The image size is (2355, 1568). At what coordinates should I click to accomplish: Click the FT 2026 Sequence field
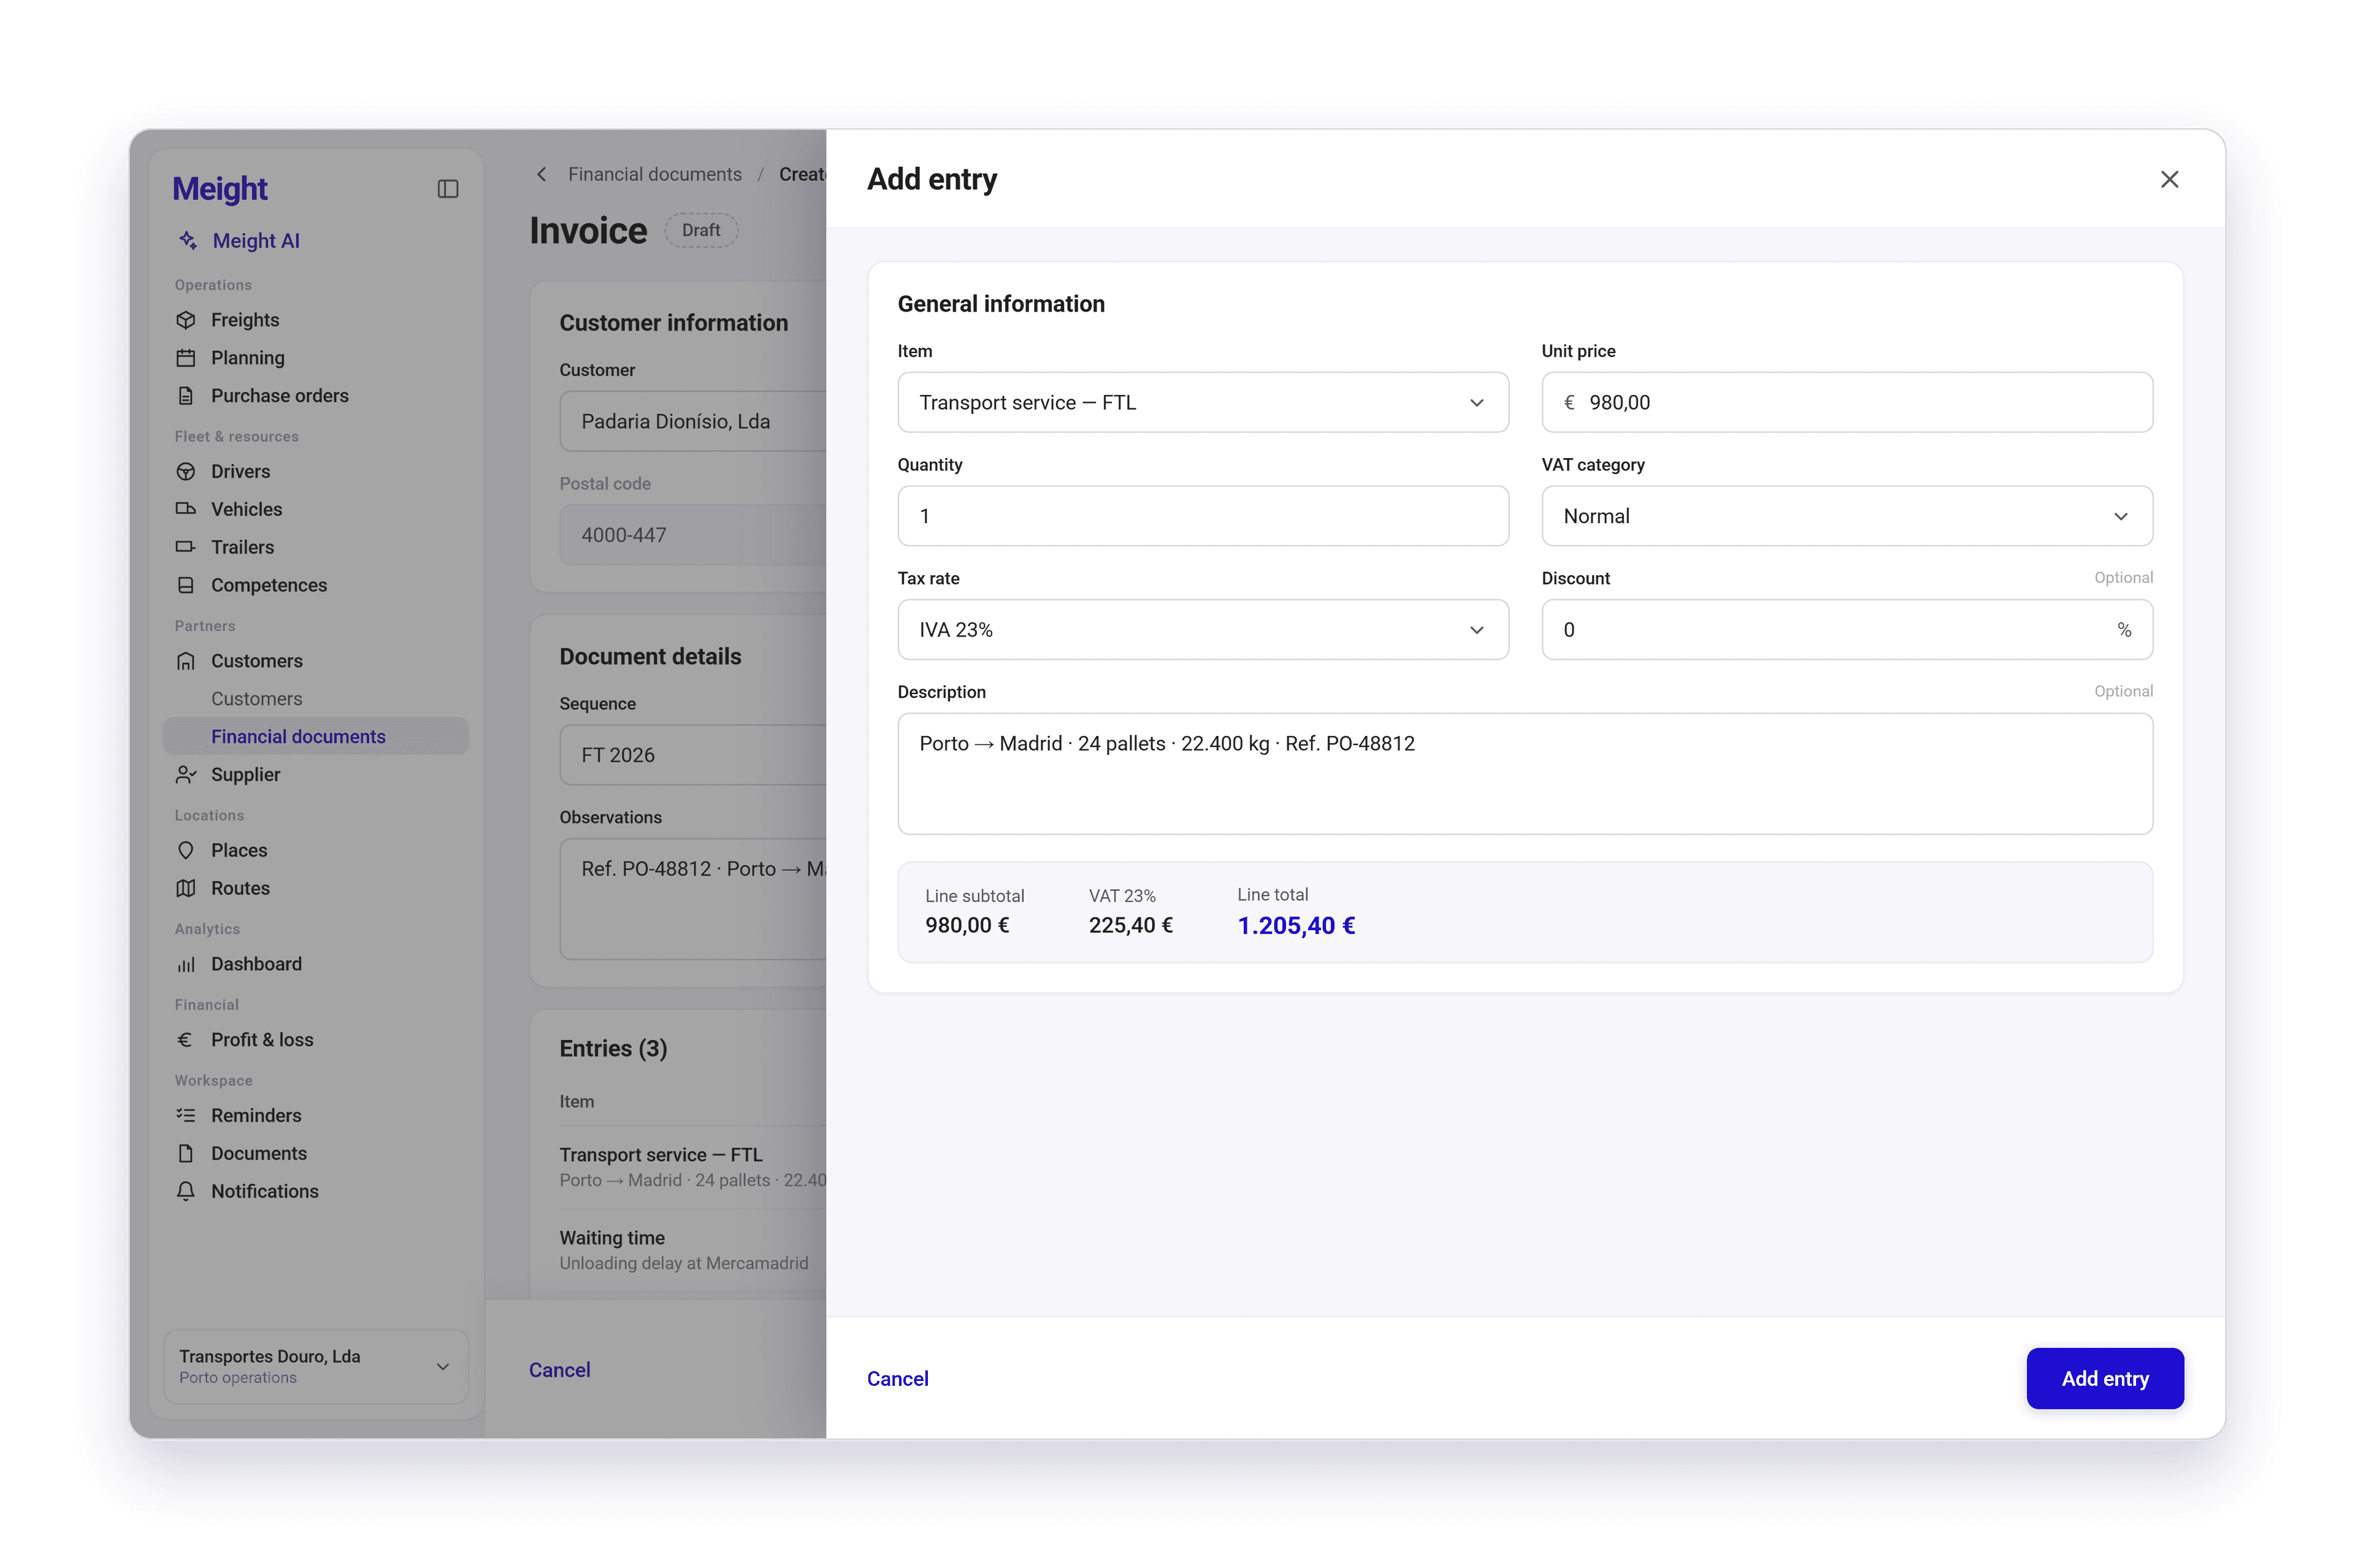coord(692,755)
